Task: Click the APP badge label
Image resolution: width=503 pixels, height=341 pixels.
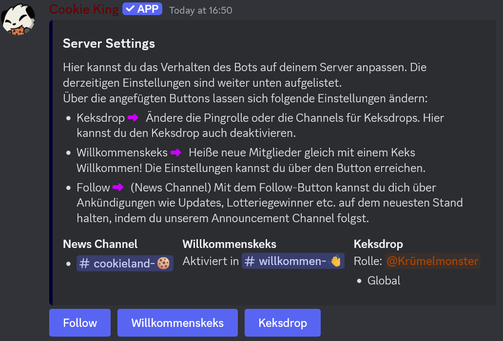Action: point(148,9)
